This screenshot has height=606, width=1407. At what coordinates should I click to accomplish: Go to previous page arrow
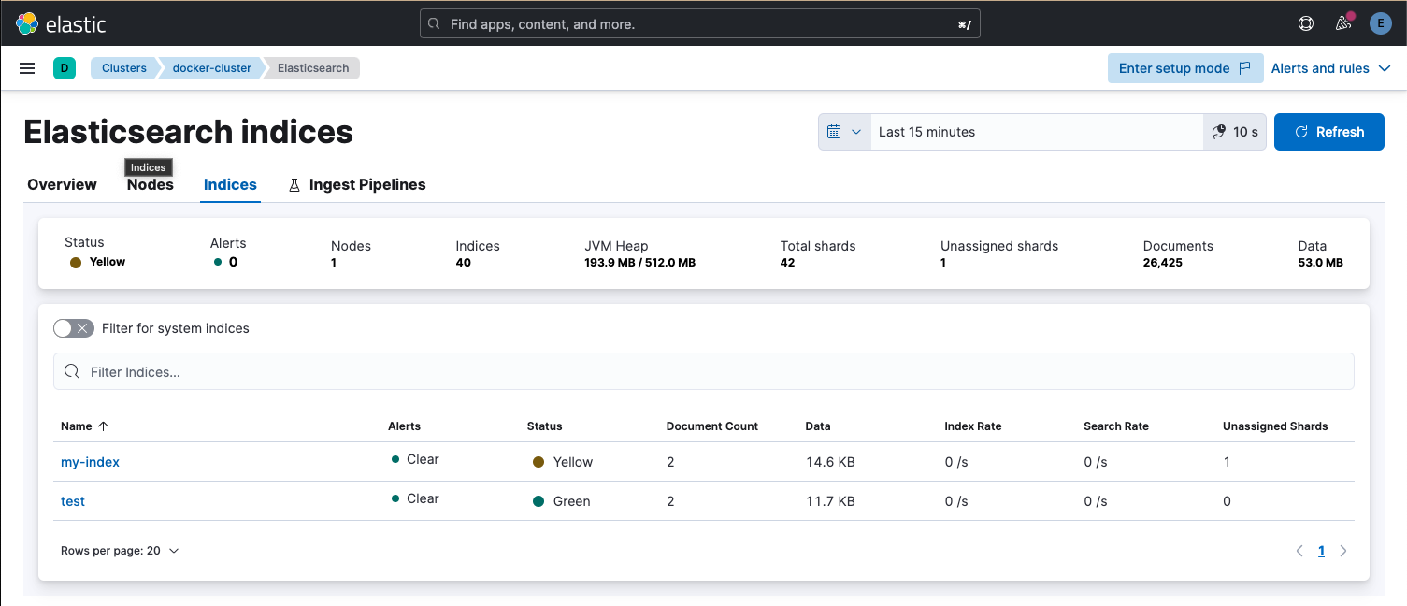point(1299,551)
